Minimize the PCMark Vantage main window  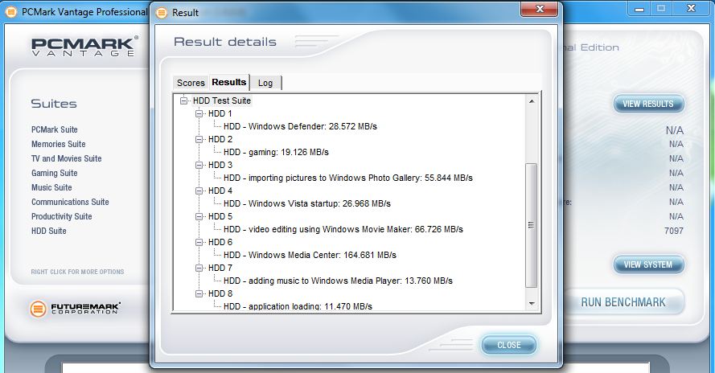click(639, 9)
